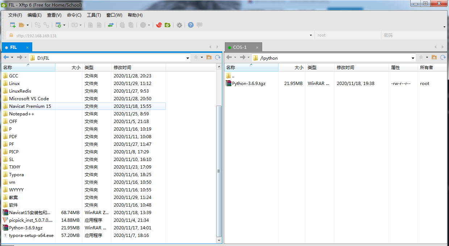
Task: Expand the /lpython path dropdown
Action: tap(413, 58)
